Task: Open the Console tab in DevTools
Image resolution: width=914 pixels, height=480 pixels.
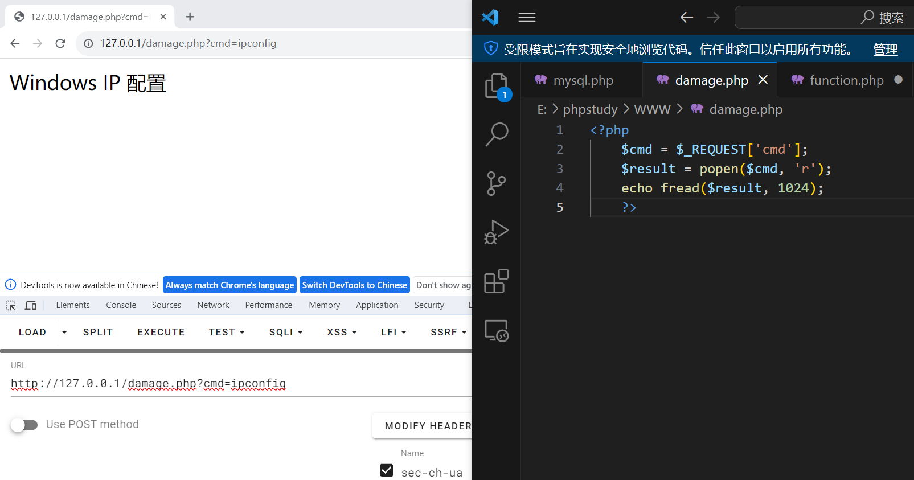Action: coord(121,305)
